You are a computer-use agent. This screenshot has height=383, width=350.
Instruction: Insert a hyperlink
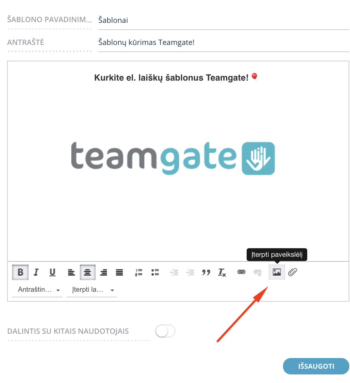point(241,272)
